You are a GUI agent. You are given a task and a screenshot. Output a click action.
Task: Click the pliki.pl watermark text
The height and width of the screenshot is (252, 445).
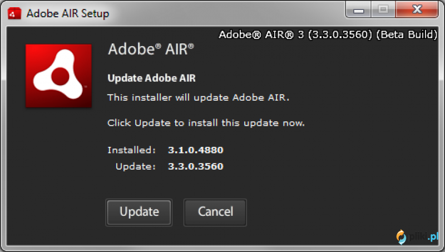tap(423, 236)
